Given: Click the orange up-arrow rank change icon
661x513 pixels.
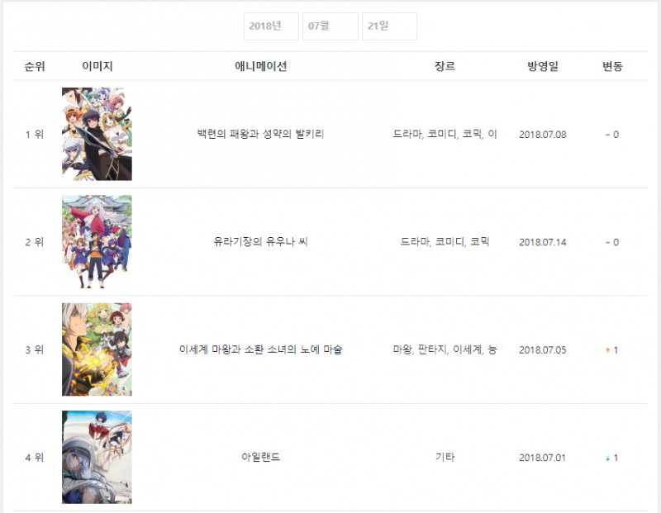Looking at the screenshot, I should (607, 350).
